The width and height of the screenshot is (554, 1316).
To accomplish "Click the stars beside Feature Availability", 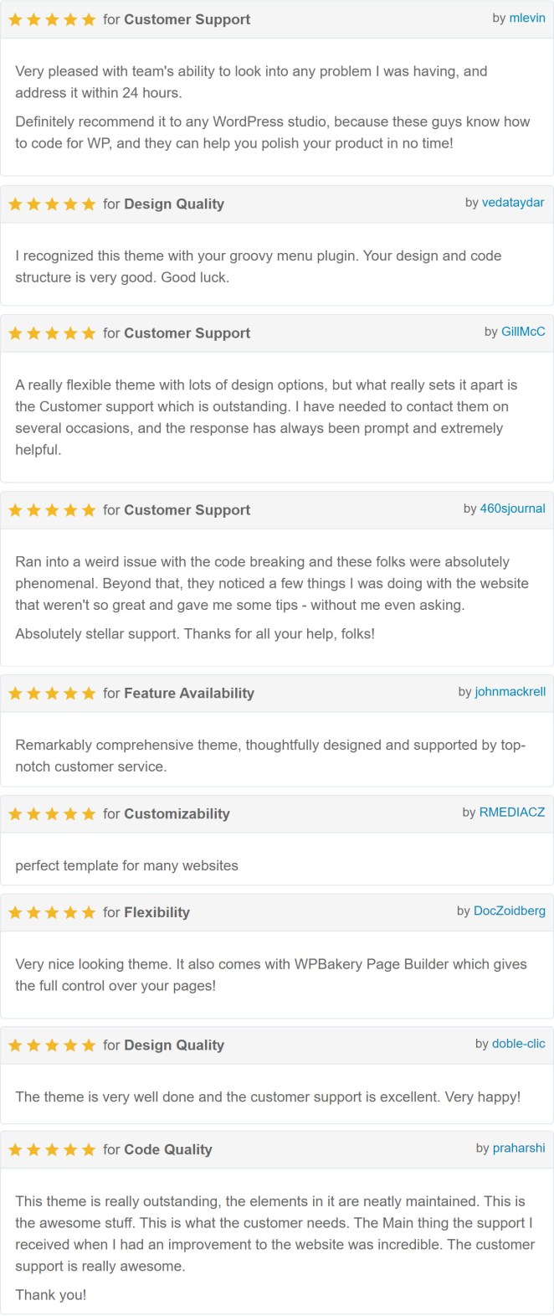I will point(52,693).
